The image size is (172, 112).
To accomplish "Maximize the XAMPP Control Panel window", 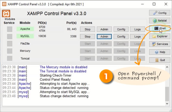I will (x=154, y=4).
